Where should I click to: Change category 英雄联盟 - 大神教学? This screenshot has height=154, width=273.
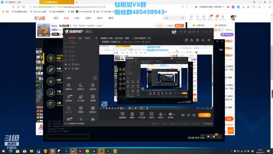click(111, 42)
